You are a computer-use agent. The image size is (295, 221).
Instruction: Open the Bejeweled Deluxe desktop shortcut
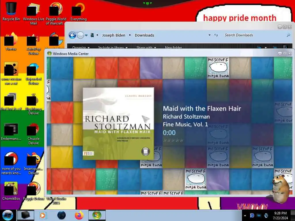click(x=33, y=74)
